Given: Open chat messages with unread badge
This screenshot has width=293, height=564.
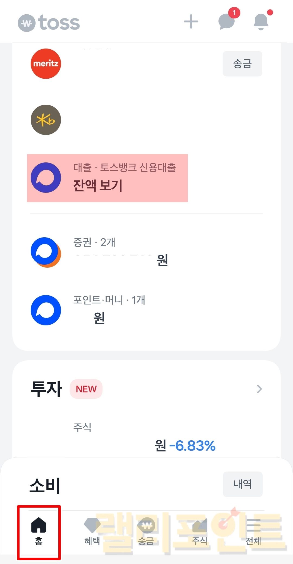Looking at the screenshot, I should [227, 21].
